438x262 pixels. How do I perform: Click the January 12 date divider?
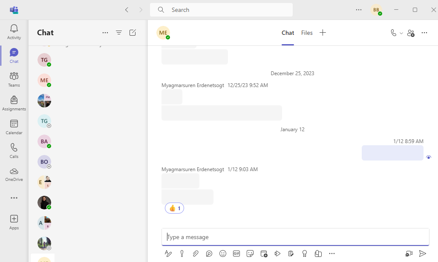click(x=292, y=130)
